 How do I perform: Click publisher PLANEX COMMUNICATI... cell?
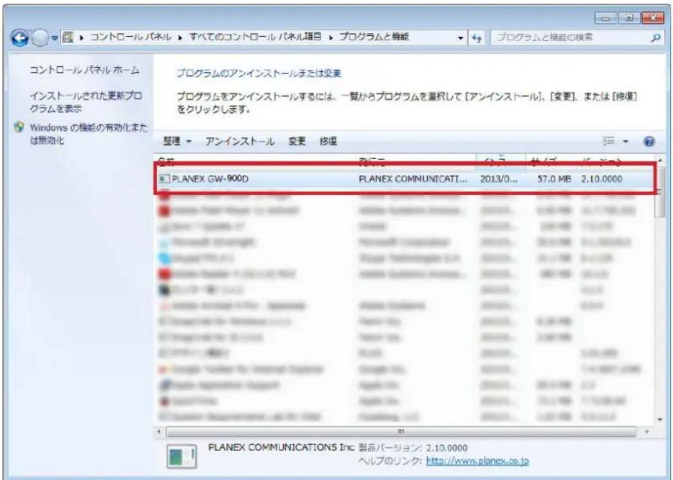(412, 179)
